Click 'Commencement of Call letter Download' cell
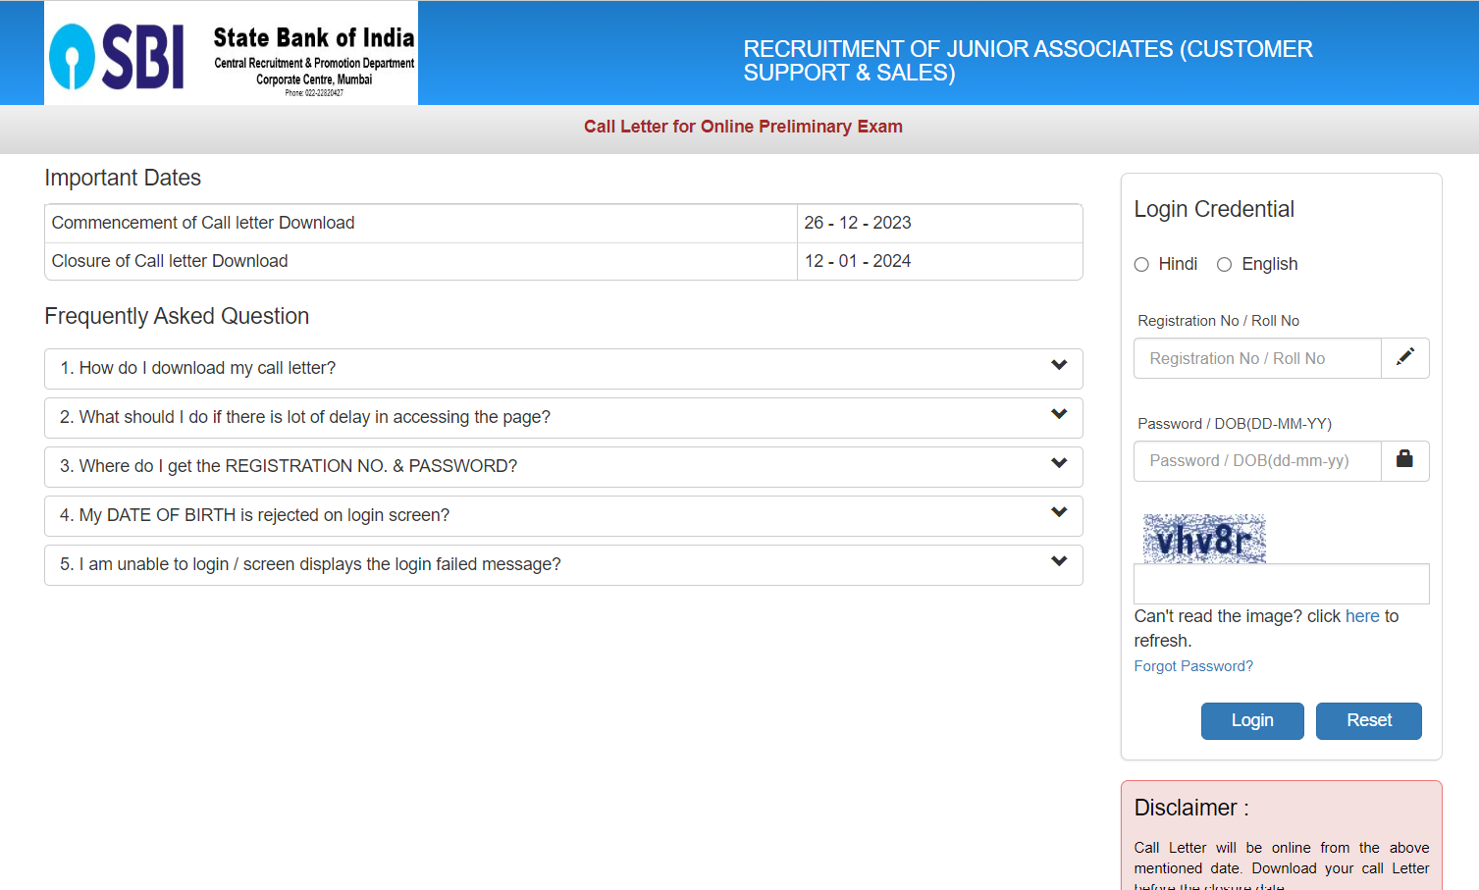Viewport: 1479px width, 890px height. [x=421, y=224]
